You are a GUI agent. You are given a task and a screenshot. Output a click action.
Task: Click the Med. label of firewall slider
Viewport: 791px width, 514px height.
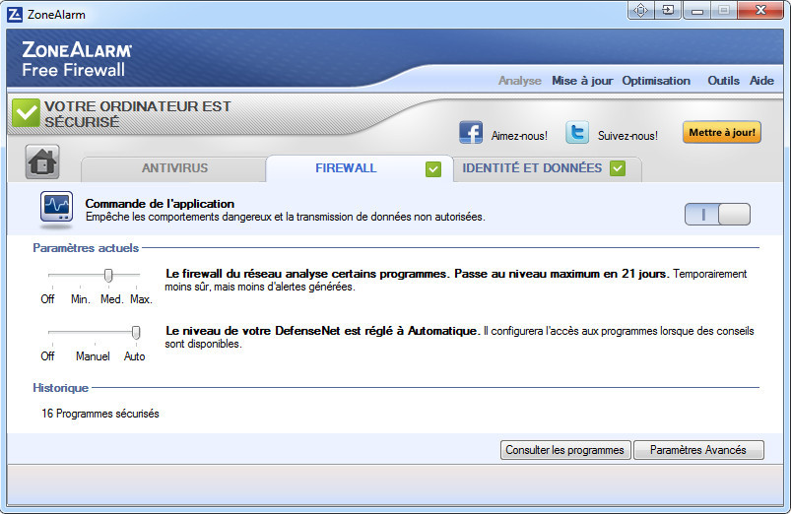point(112,299)
